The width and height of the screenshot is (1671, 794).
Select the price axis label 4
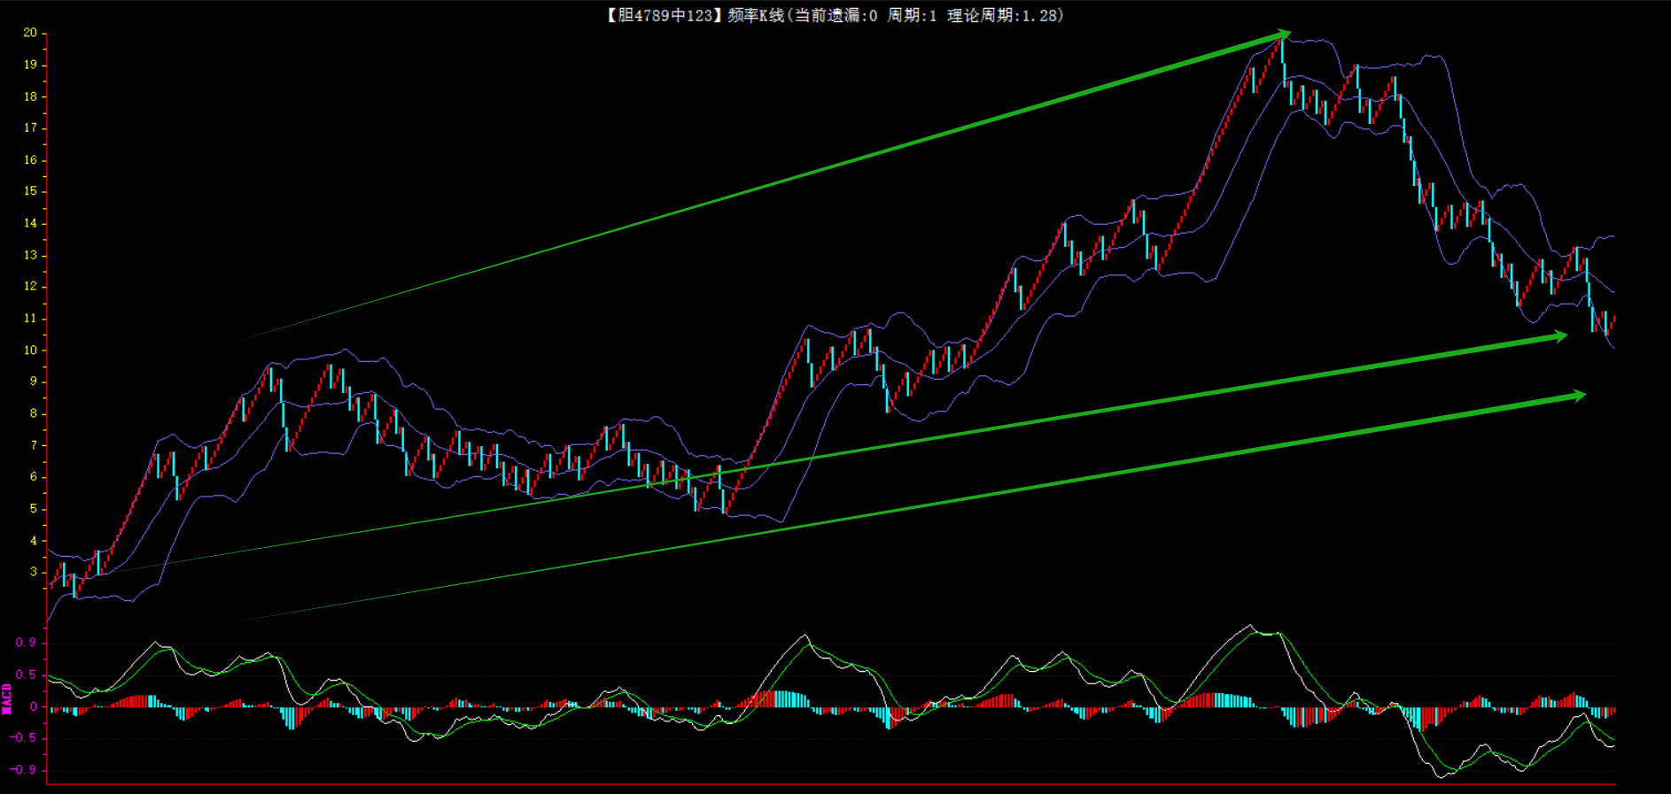(x=34, y=541)
